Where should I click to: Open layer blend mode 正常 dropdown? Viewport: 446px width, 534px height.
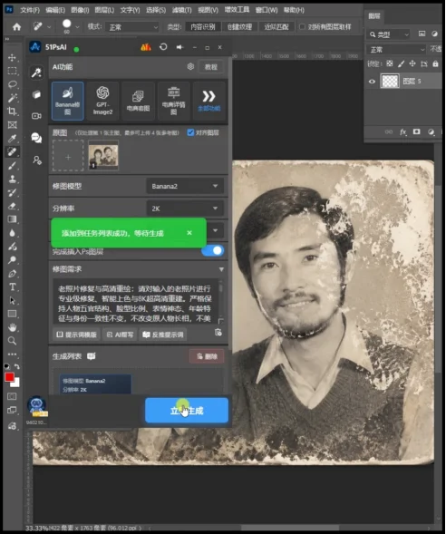tap(396, 50)
